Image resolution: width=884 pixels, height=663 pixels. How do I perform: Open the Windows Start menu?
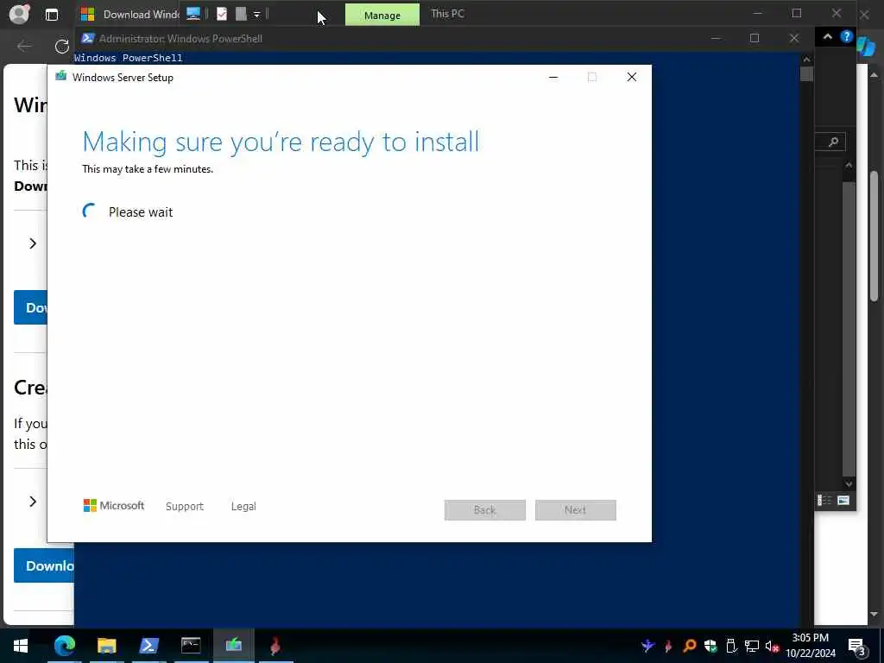coord(21,646)
